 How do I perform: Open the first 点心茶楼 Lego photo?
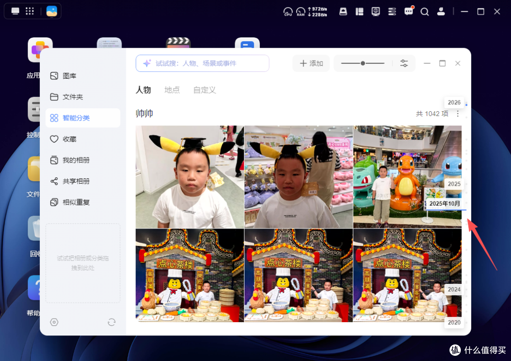point(190,275)
